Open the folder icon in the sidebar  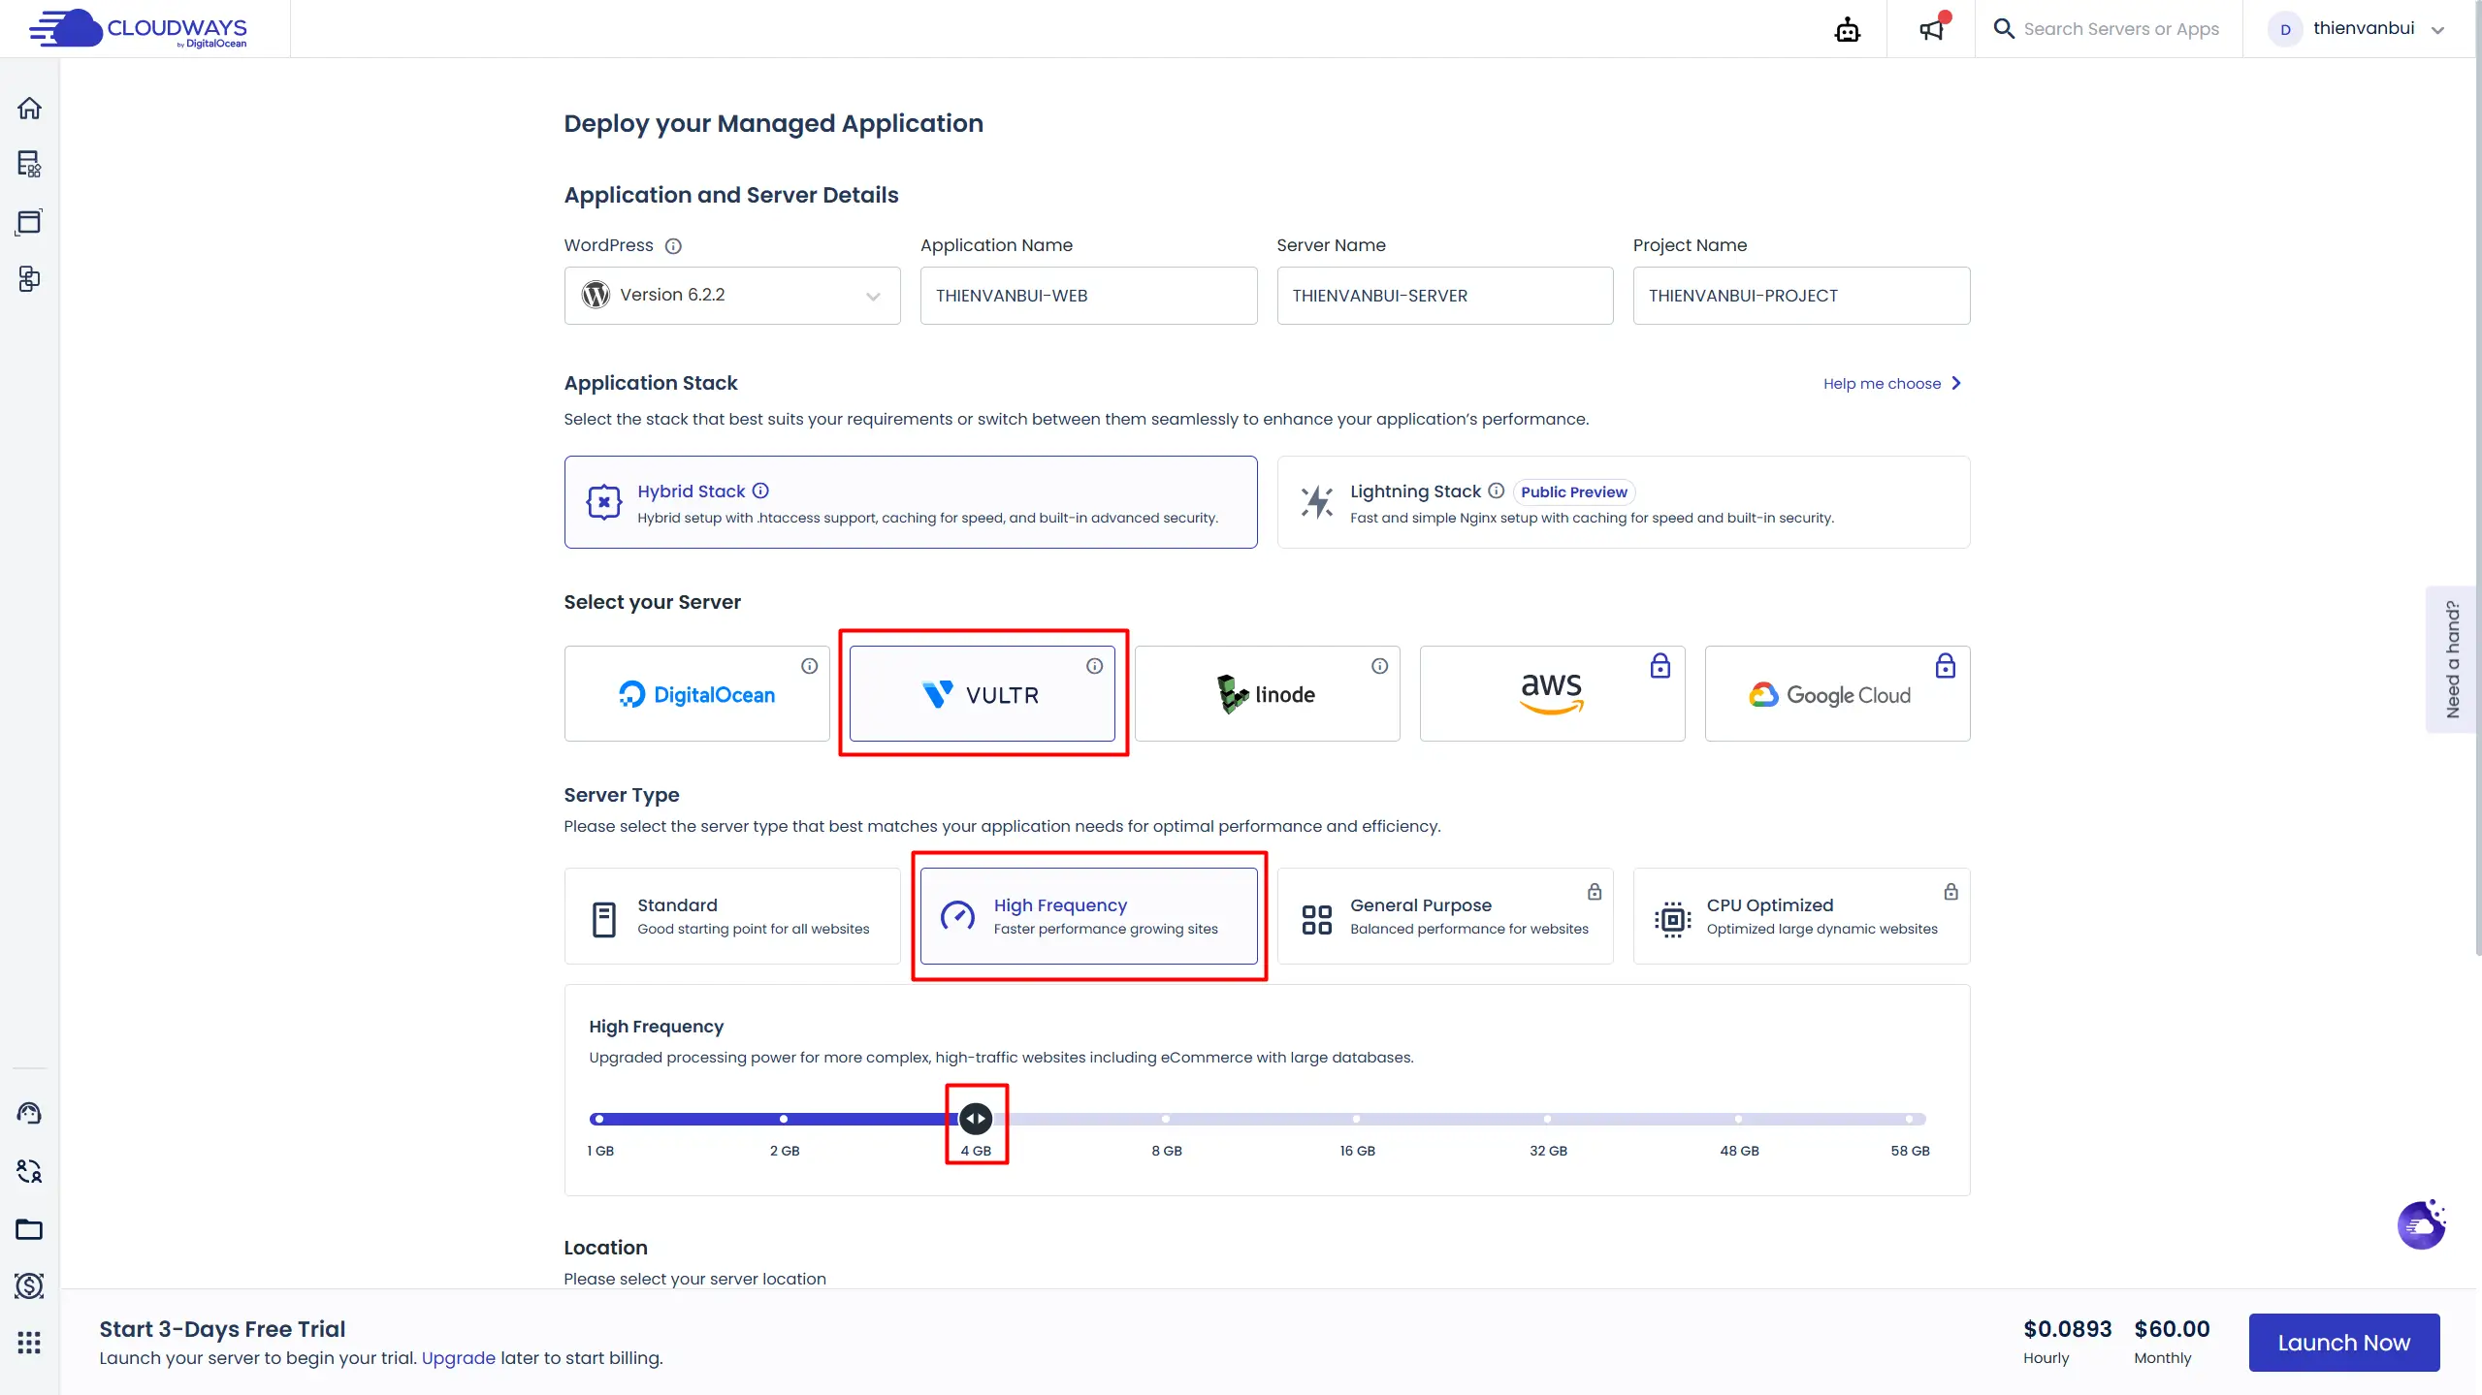[x=29, y=1229]
